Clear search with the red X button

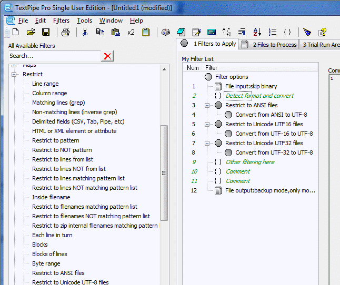pos(107,56)
